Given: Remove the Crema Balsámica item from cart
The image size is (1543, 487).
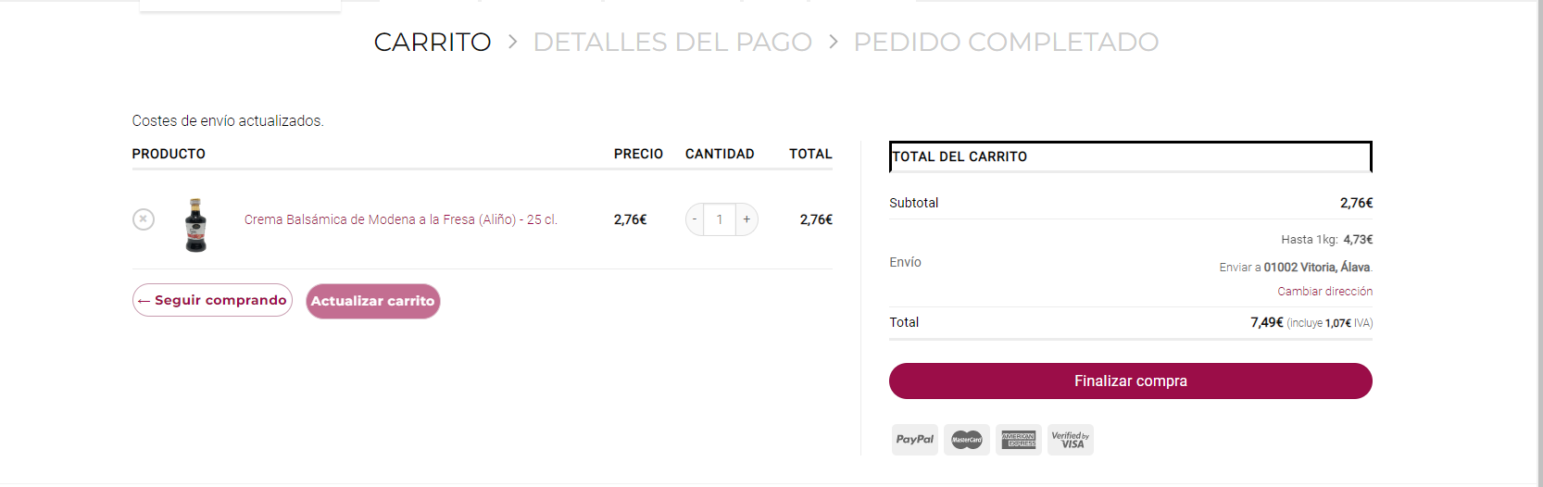Looking at the screenshot, I should 144,219.
